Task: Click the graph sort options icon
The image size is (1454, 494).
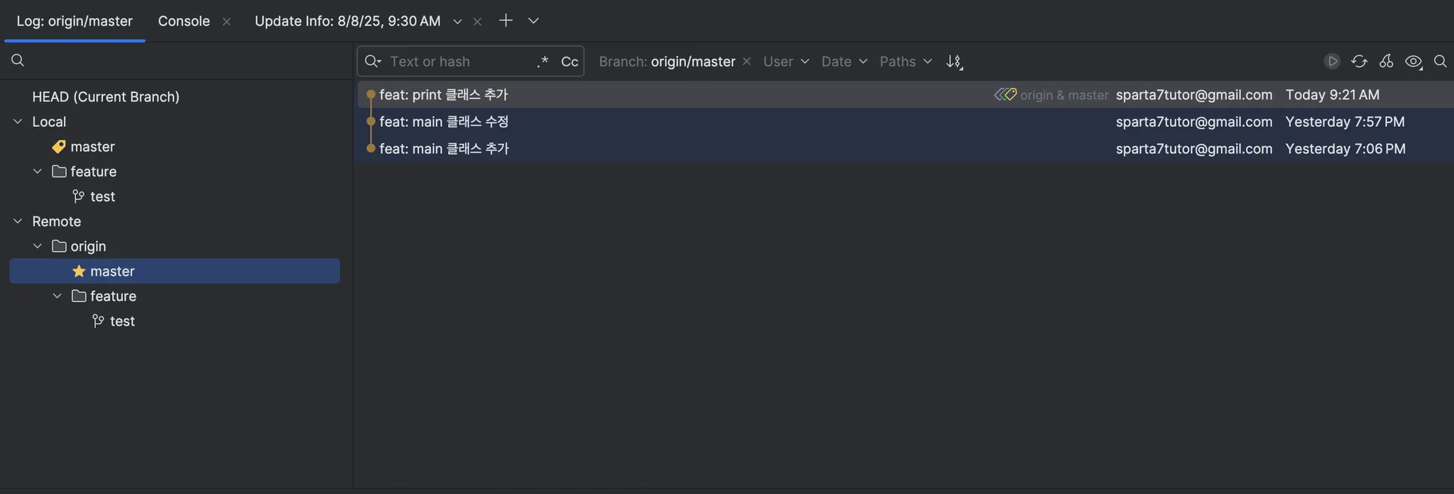Action: tap(954, 62)
